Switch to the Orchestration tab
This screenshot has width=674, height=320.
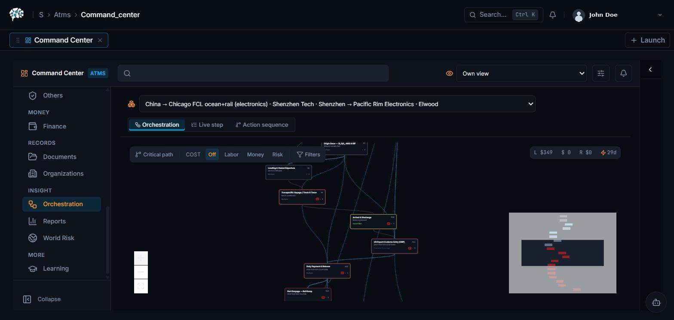[x=157, y=125]
